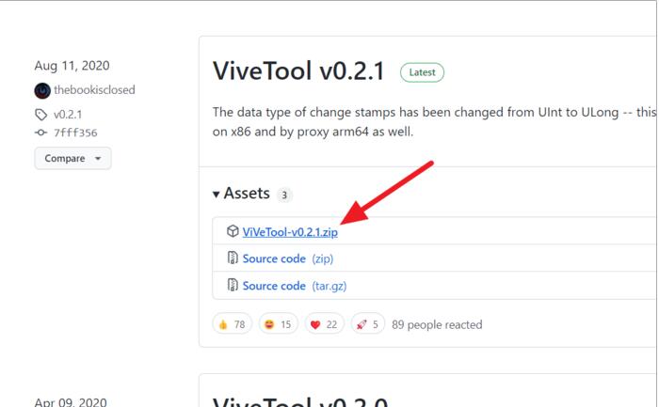659x407 pixels.
Task: Download Source code (tar.gz)
Action: [x=295, y=286]
